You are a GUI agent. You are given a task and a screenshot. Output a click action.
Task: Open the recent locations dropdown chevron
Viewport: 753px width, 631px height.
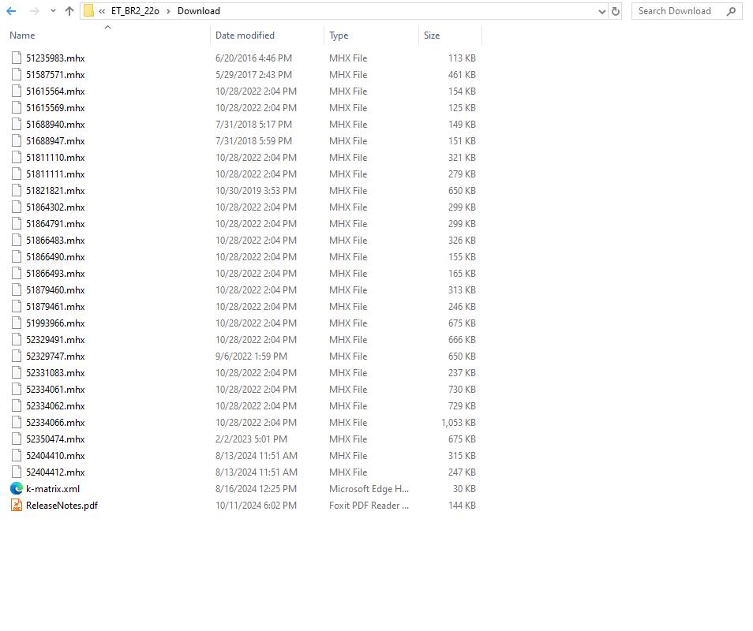point(52,11)
